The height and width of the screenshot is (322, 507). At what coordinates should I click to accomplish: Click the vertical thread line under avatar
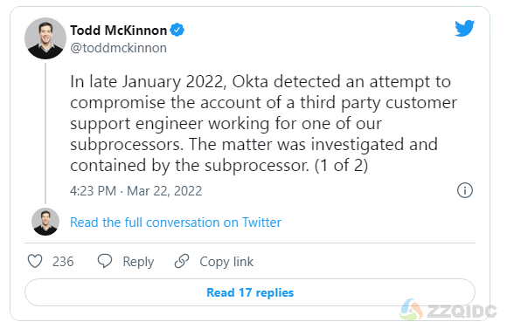45,134
